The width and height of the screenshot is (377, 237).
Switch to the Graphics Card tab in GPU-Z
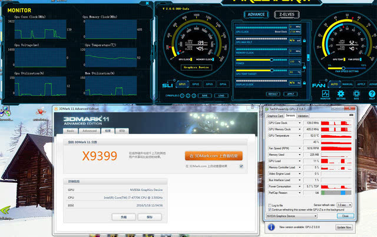click(x=275, y=116)
